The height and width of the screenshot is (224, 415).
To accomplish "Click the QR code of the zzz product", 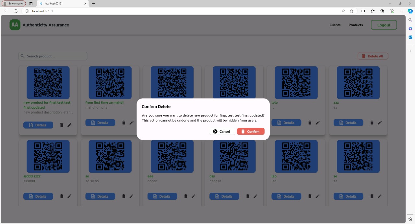I will tap(358, 83).
